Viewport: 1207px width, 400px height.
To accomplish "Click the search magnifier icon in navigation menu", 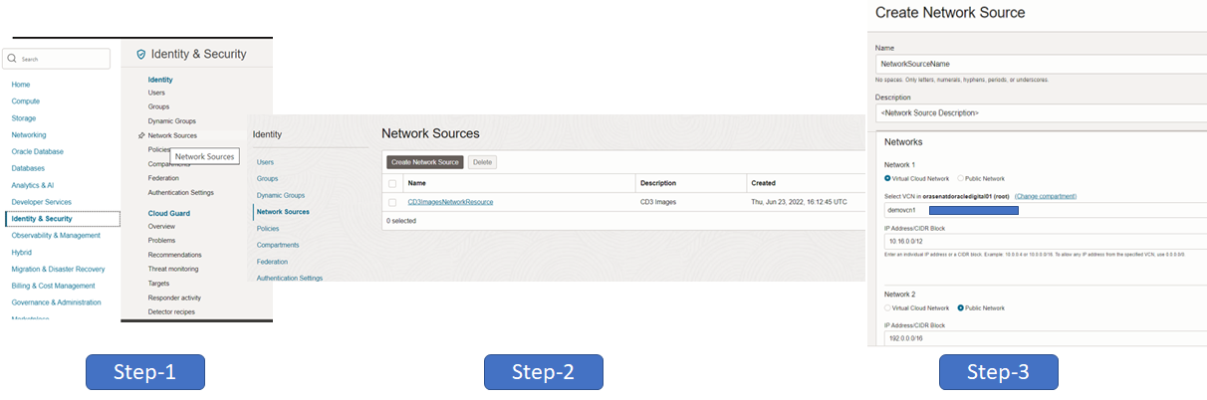I will pyautogui.click(x=14, y=59).
